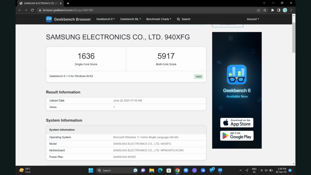Open the Account dropdown menu

(253, 19)
